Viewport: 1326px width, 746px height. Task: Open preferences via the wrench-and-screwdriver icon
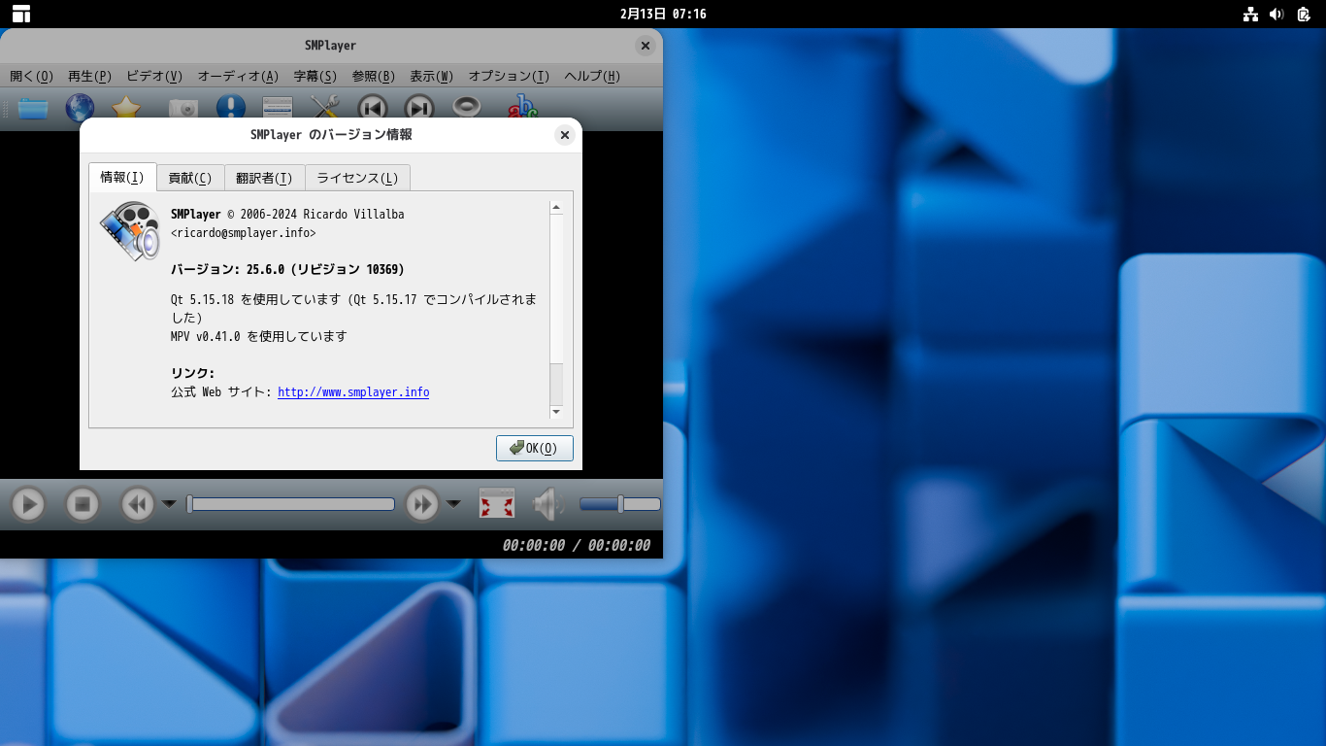coord(325,108)
